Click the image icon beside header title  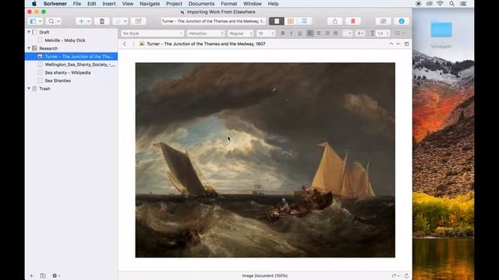coord(142,44)
